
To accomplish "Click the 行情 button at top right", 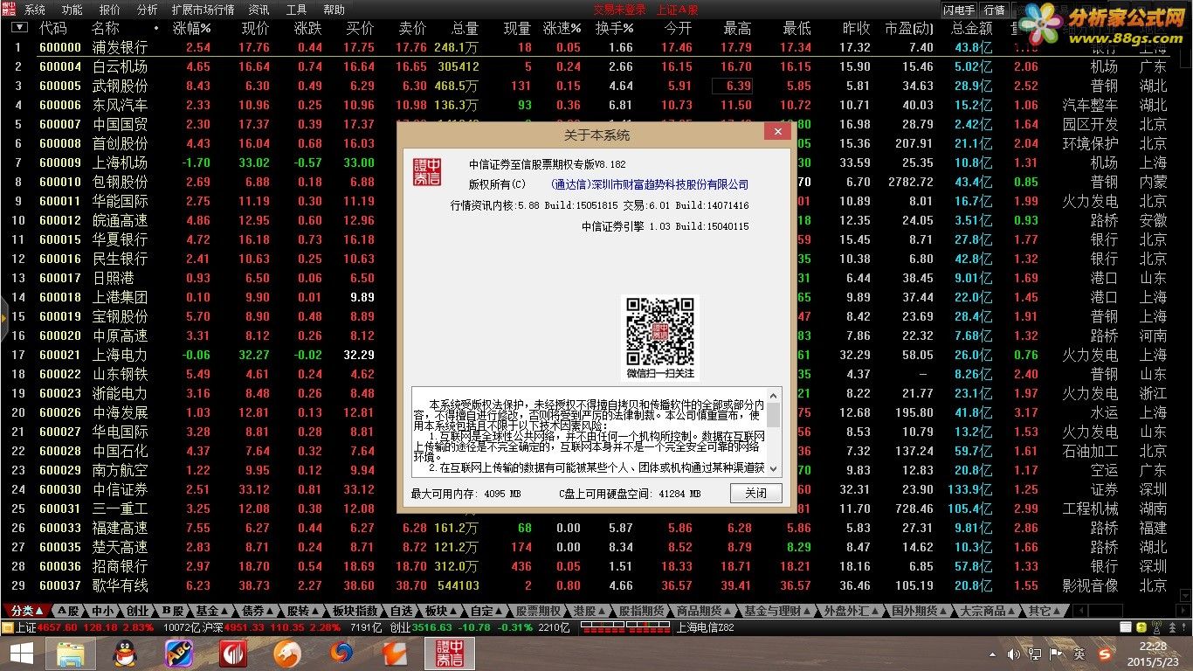I will (x=994, y=10).
